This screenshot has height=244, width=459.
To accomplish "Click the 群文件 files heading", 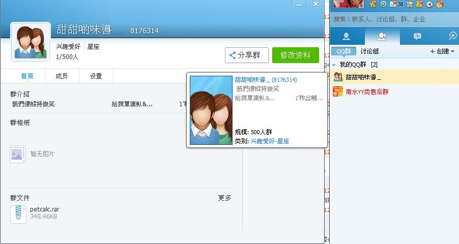I will coord(20,198).
